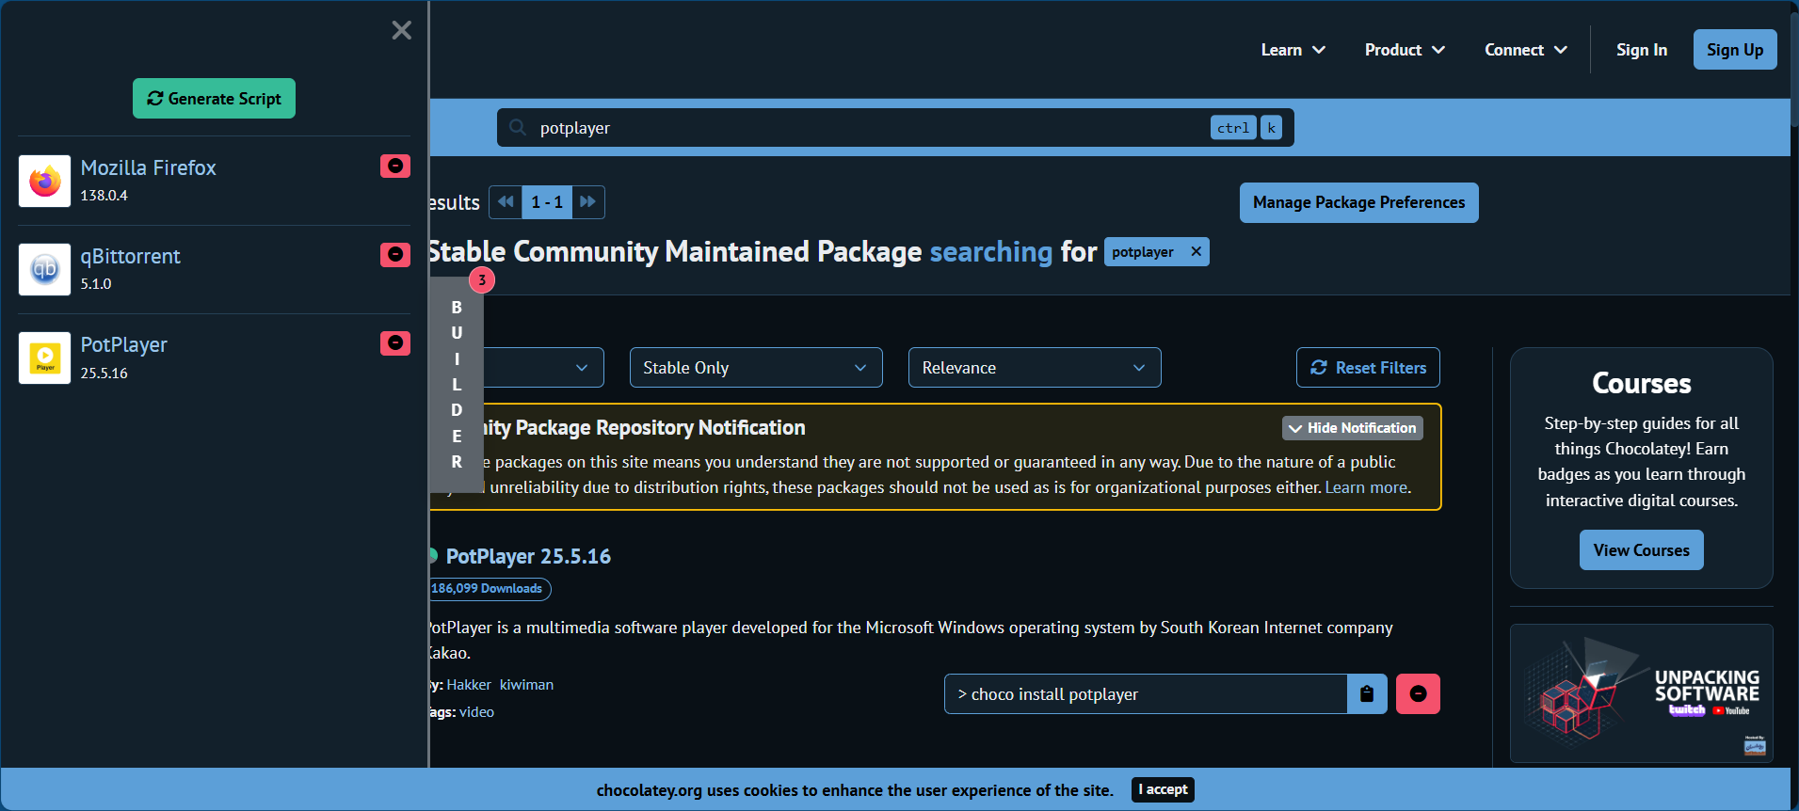
Task: Click Reset Filters button
Action: pyautogui.click(x=1368, y=368)
